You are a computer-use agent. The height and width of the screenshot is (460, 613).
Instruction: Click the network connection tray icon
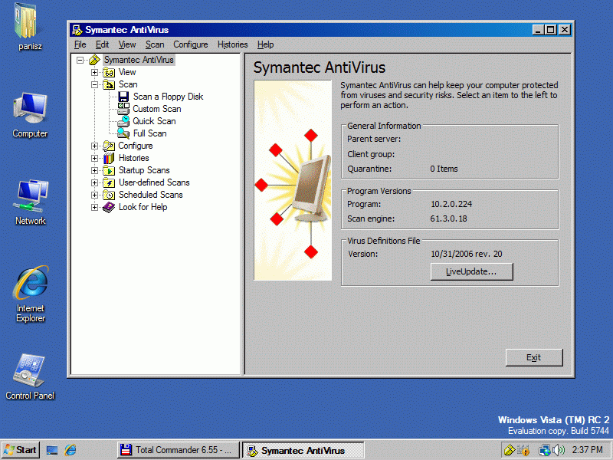tap(545, 450)
